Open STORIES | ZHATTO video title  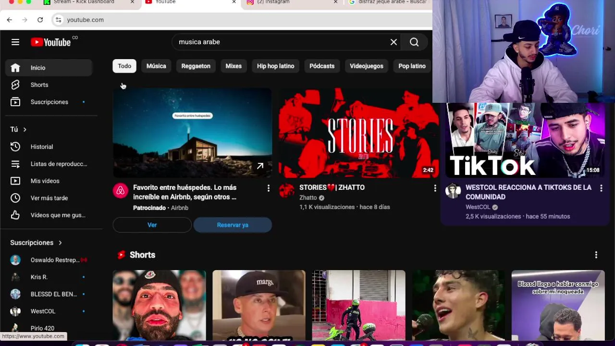pos(332,187)
